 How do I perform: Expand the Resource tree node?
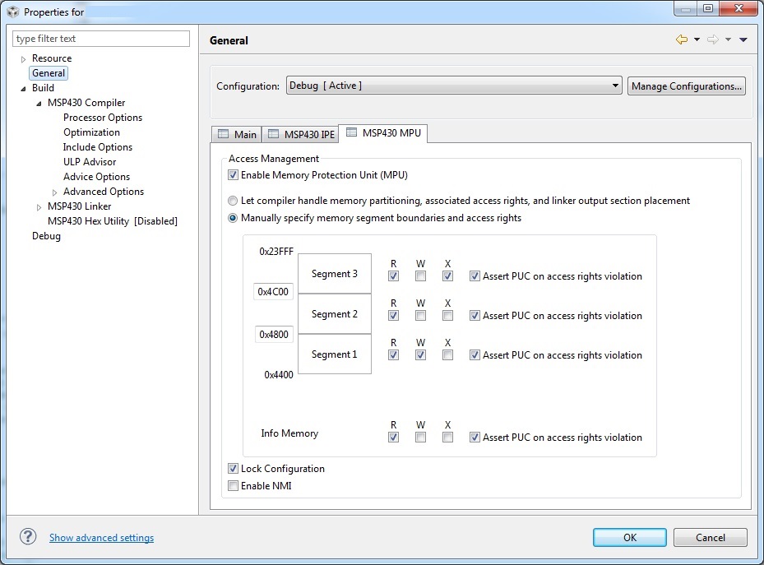coord(23,59)
